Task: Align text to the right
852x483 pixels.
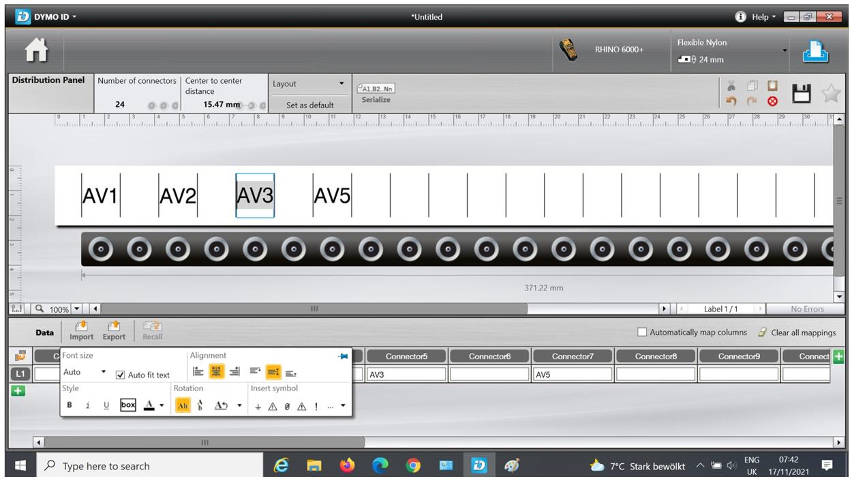Action: pyautogui.click(x=235, y=371)
